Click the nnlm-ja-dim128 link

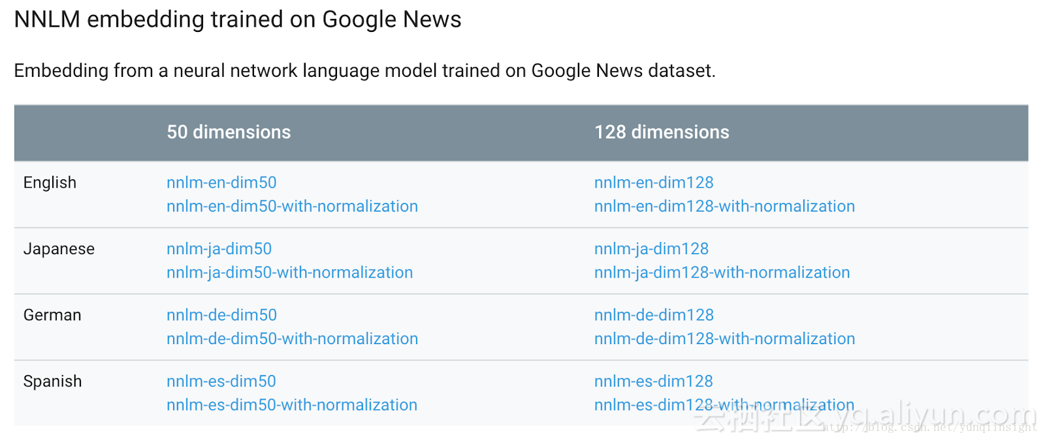(x=651, y=249)
